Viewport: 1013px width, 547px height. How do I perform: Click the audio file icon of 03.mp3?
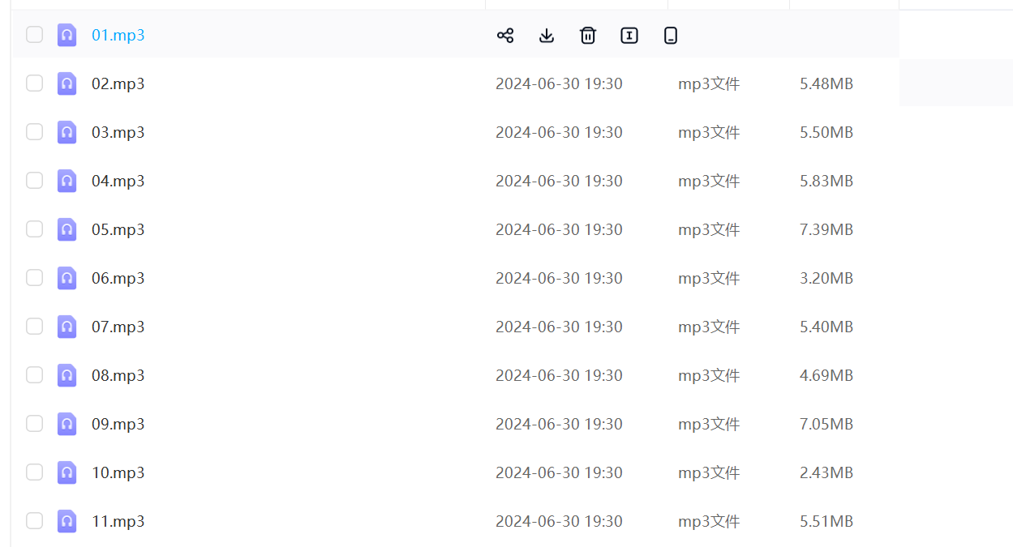coord(67,132)
